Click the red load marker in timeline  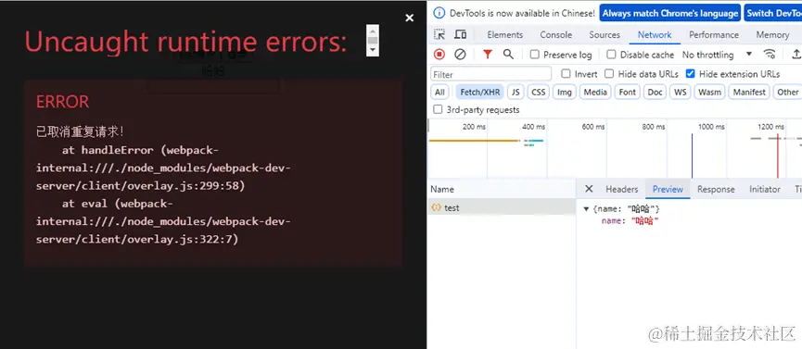click(x=778, y=156)
